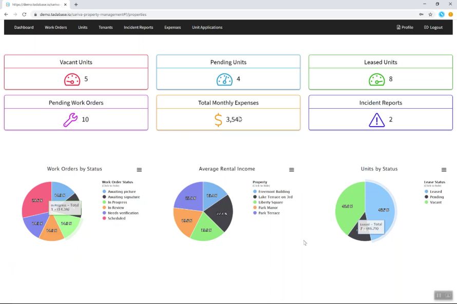457x304 pixels.
Task: Toggle Awaiting signature legend entry
Action: click(x=121, y=197)
